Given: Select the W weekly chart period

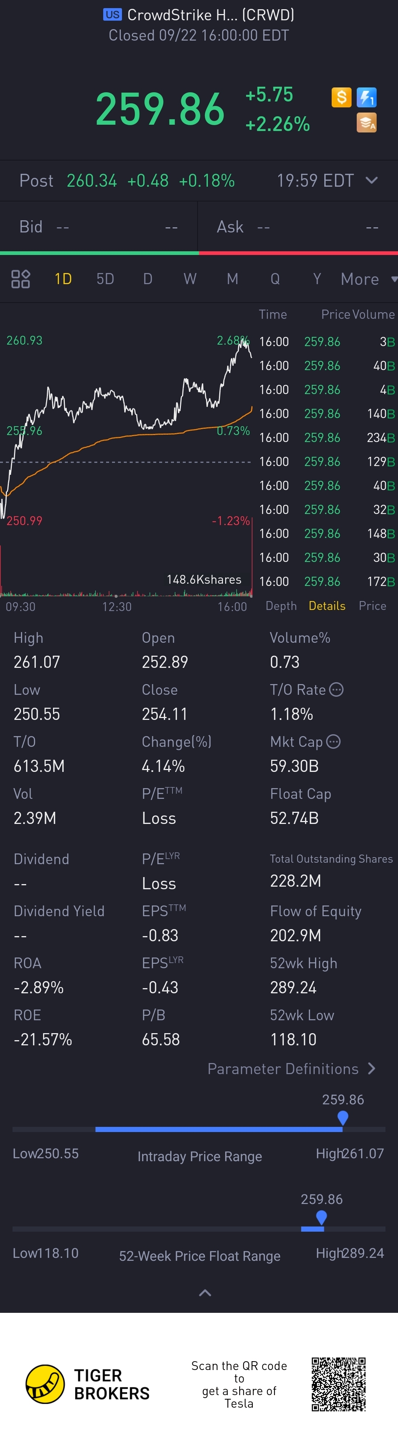Looking at the screenshot, I should click(x=190, y=279).
